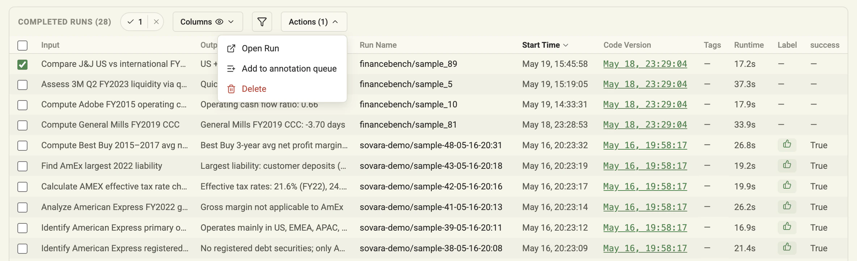Click run name financebench/sample_81
Viewport: 857px width, 261px height.
point(408,125)
